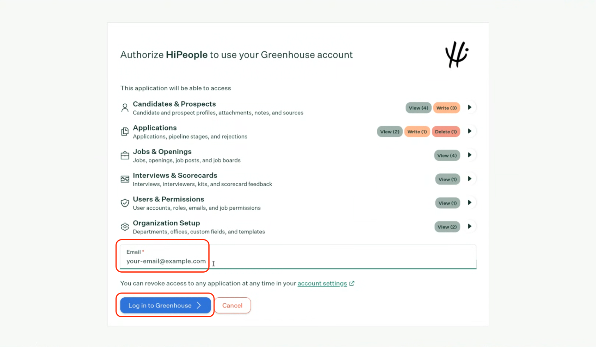This screenshot has height=347, width=596.
Task: Click external link icon beside account settings
Action: [352, 283]
